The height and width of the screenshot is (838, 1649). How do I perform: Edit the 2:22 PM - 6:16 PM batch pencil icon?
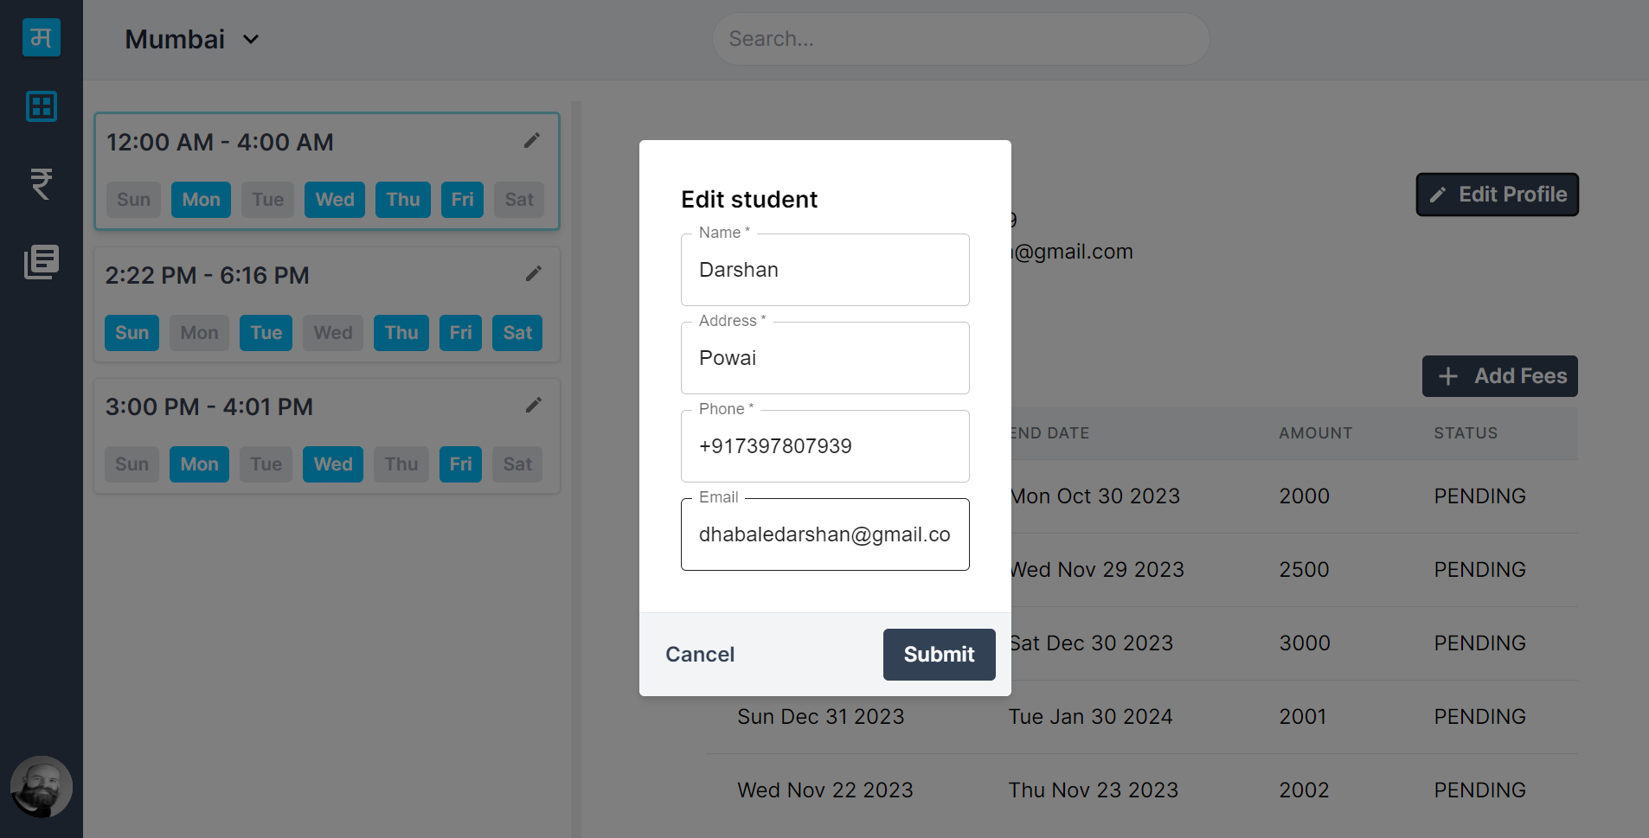click(x=534, y=274)
